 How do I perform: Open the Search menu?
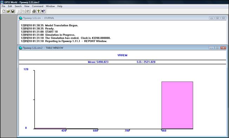point(18,6)
